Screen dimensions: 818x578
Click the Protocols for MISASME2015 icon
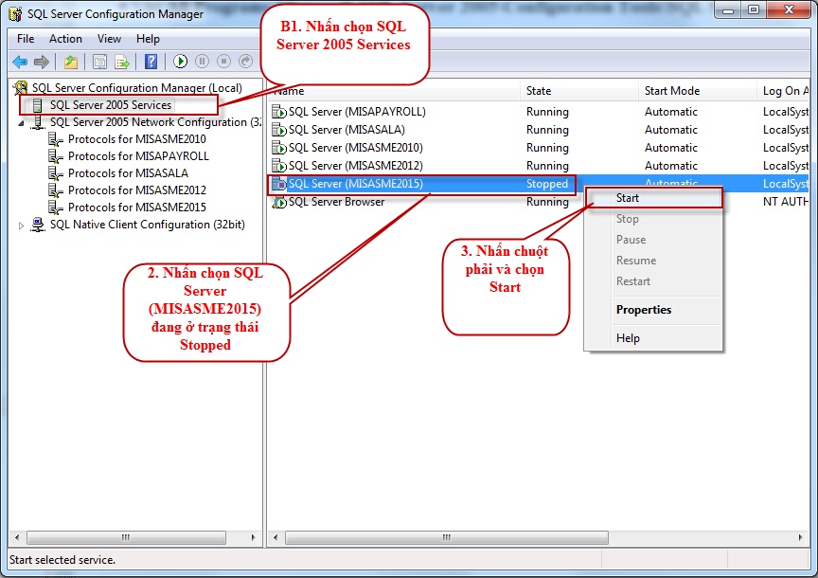click(x=55, y=208)
